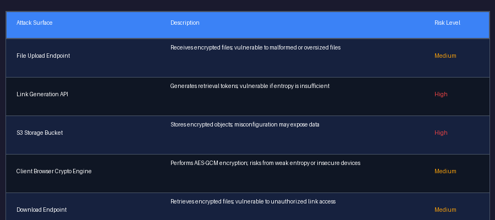Click the Risk Level column header
The width and height of the screenshot is (495, 220).
[x=447, y=23]
